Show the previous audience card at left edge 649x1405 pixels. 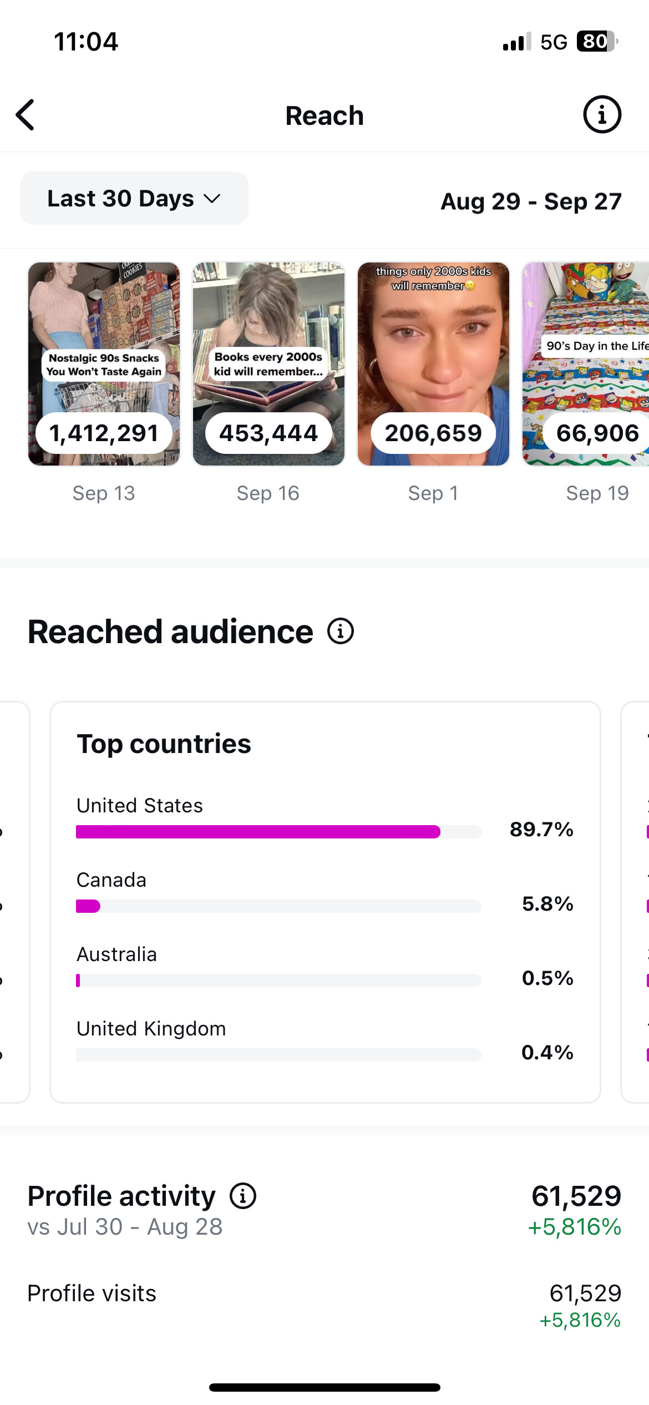pyautogui.click(x=14, y=902)
